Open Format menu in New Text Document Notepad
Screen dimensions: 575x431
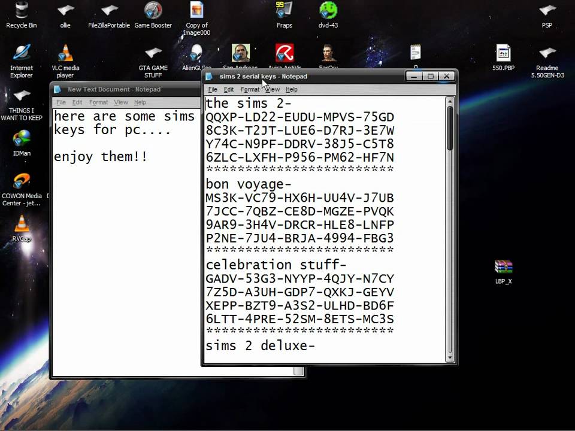[x=99, y=102]
